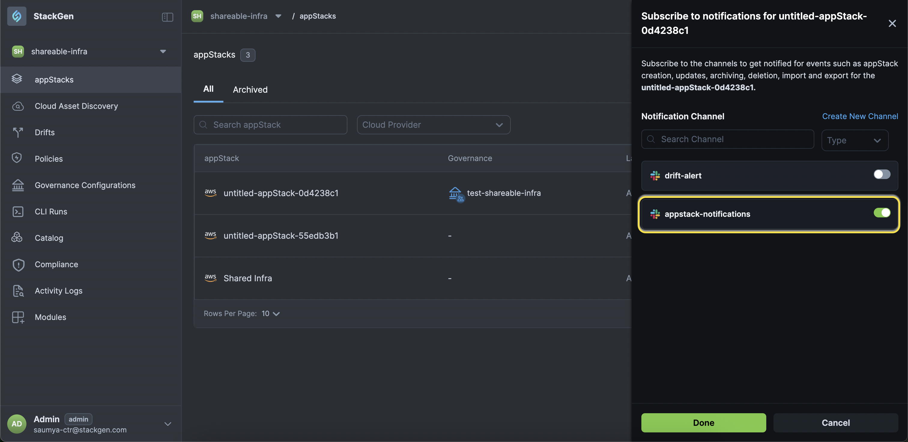Click the Governance column header

click(470, 158)
